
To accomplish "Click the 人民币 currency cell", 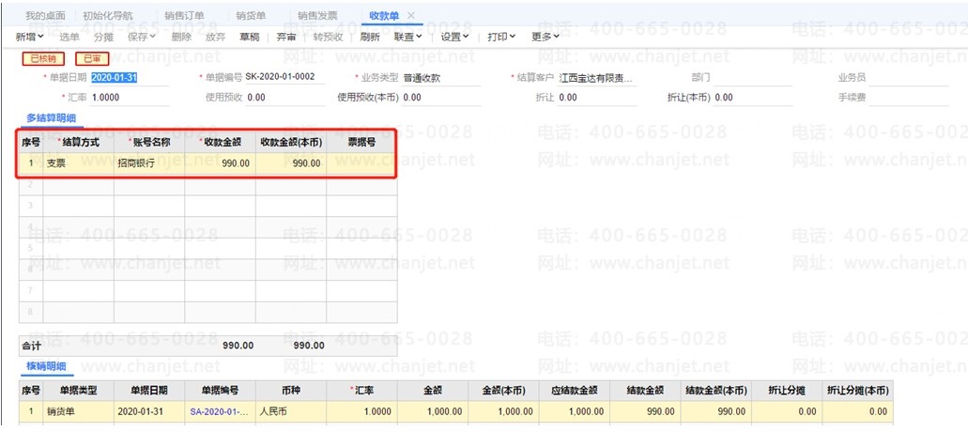I will [291, 411].
